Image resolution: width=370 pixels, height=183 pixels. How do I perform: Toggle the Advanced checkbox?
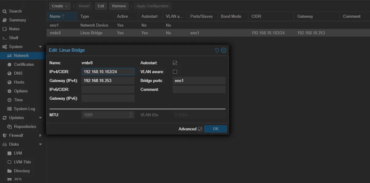(x=200, y=129)
